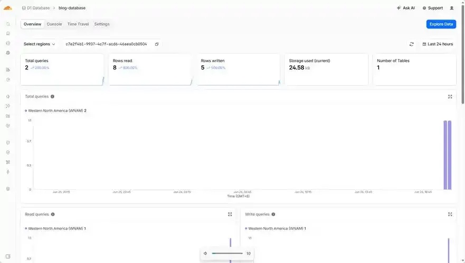Show info tooltip for Read queries
The width and height of the screenshot is (465, 263).
coord(53,214)
